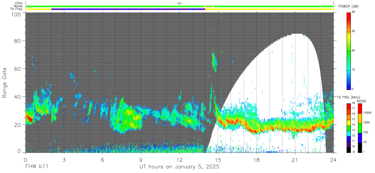The width and height of the screenshot is (375, 173).
Task: Click the TX FRQ frequency color scale bar
Action: (349, 128)
